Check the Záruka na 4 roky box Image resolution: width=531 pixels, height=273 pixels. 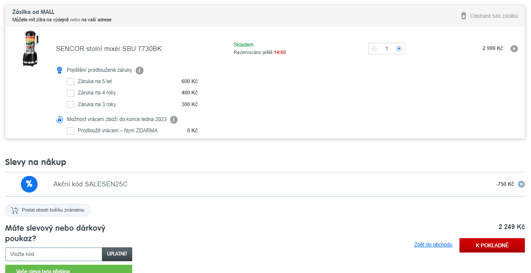(70, 93)
